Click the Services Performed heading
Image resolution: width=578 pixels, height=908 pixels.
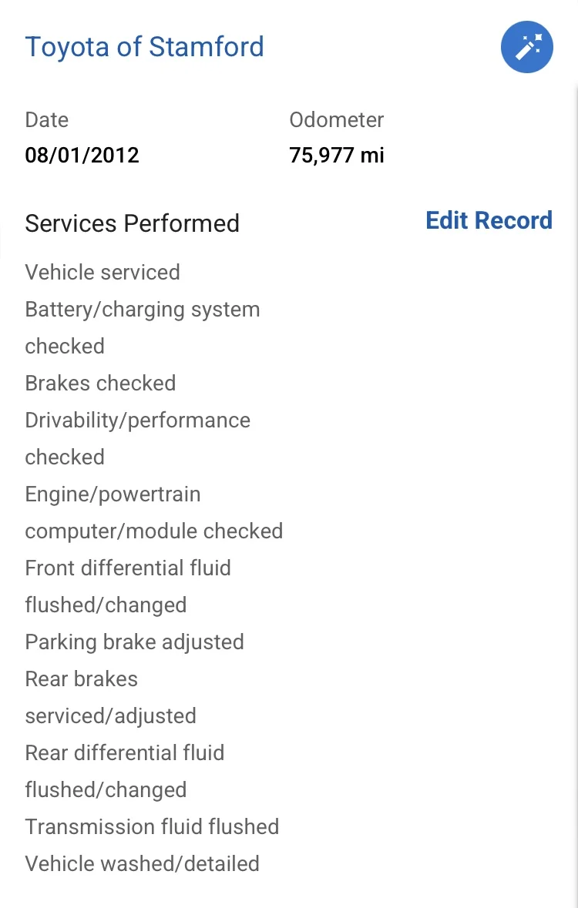click(133, 223)
